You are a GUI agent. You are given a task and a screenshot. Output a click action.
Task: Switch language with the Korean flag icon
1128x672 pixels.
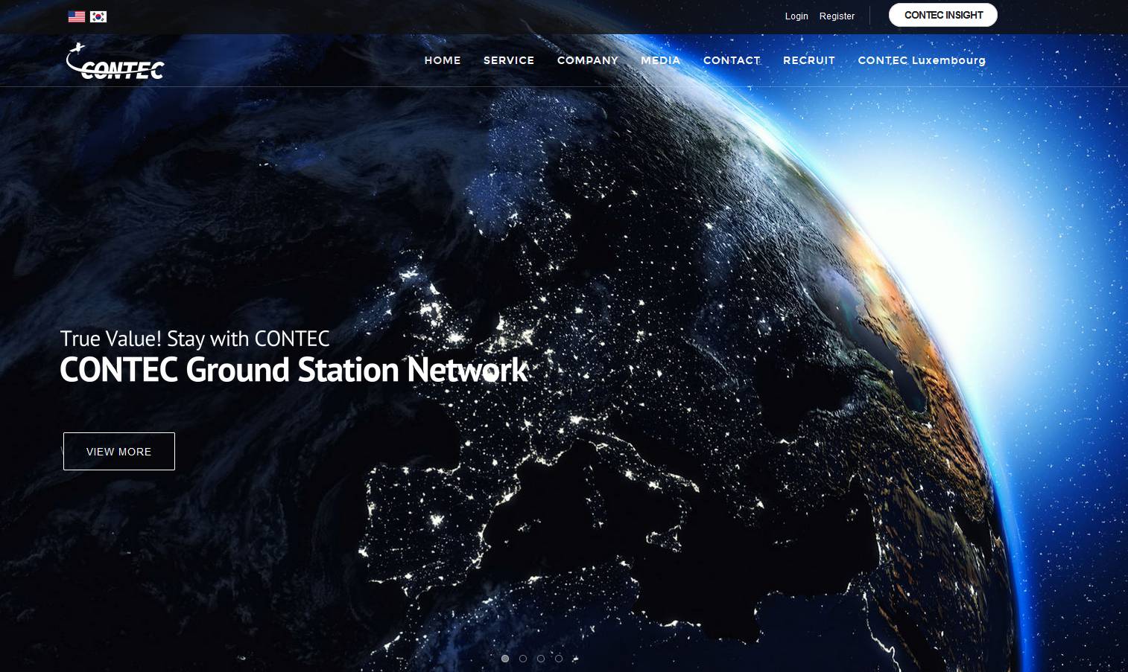(98, 16)
